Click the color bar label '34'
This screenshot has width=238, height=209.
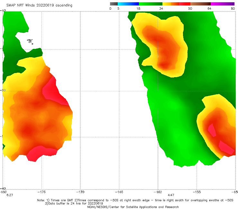(x=161, y=8)
